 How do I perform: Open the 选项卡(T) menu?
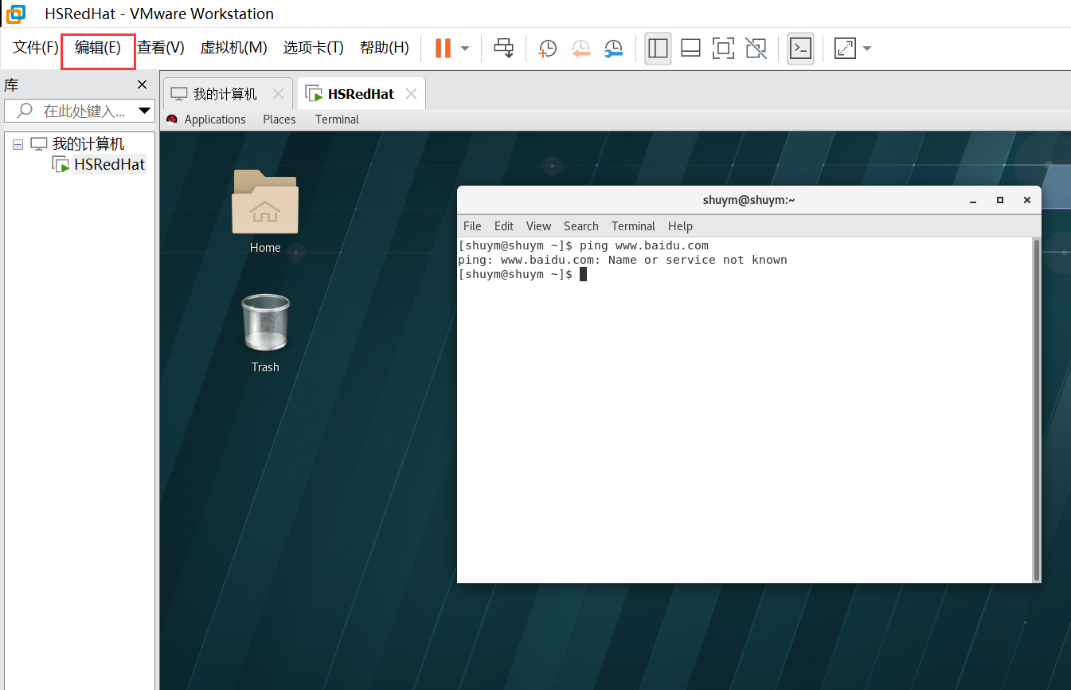click(314, 48)
